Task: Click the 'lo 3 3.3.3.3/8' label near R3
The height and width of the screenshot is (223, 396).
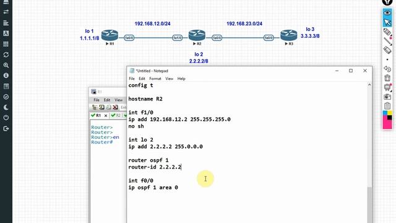Action: coord(310,33)
